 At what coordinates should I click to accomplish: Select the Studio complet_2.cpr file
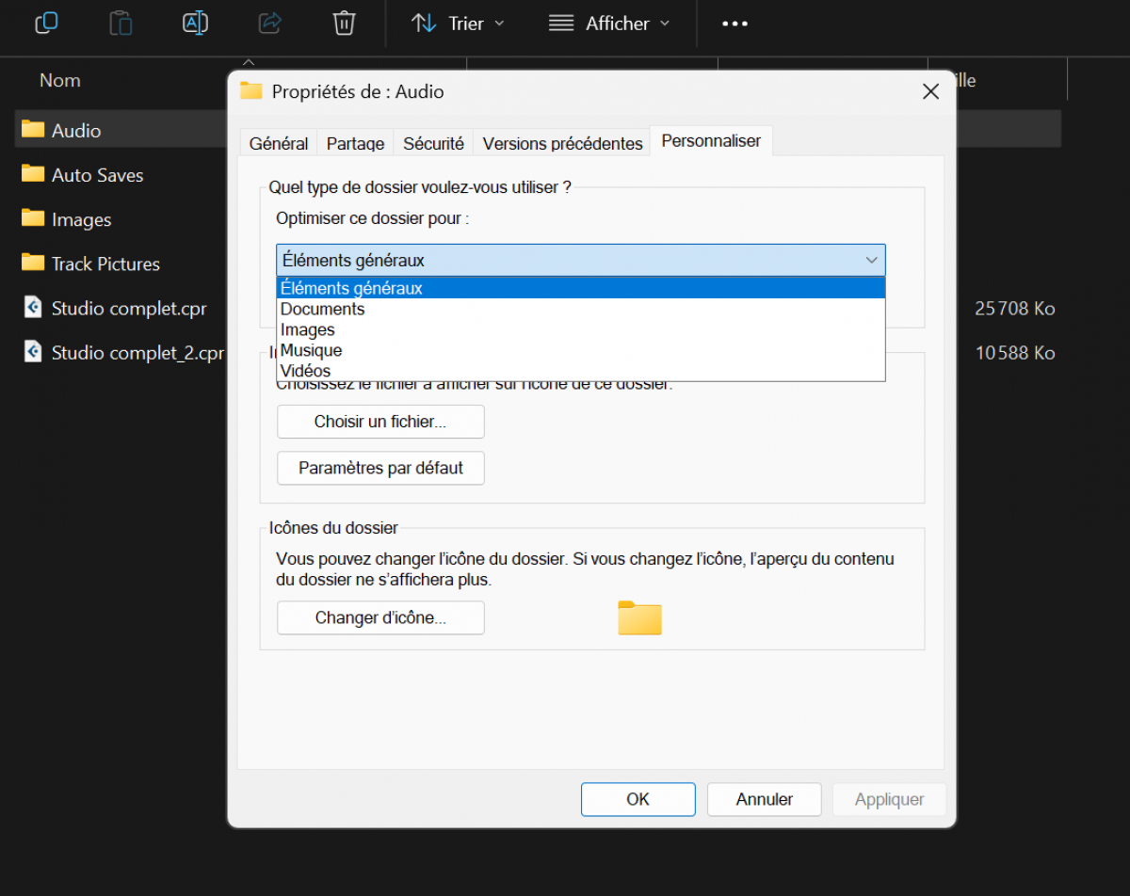[137, 353]
